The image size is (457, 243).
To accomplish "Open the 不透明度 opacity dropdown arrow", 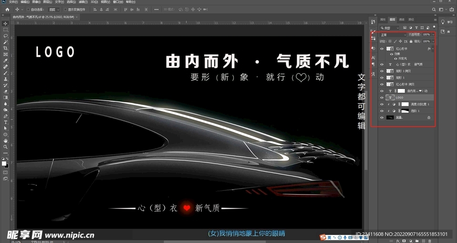I will pos(433,35).
